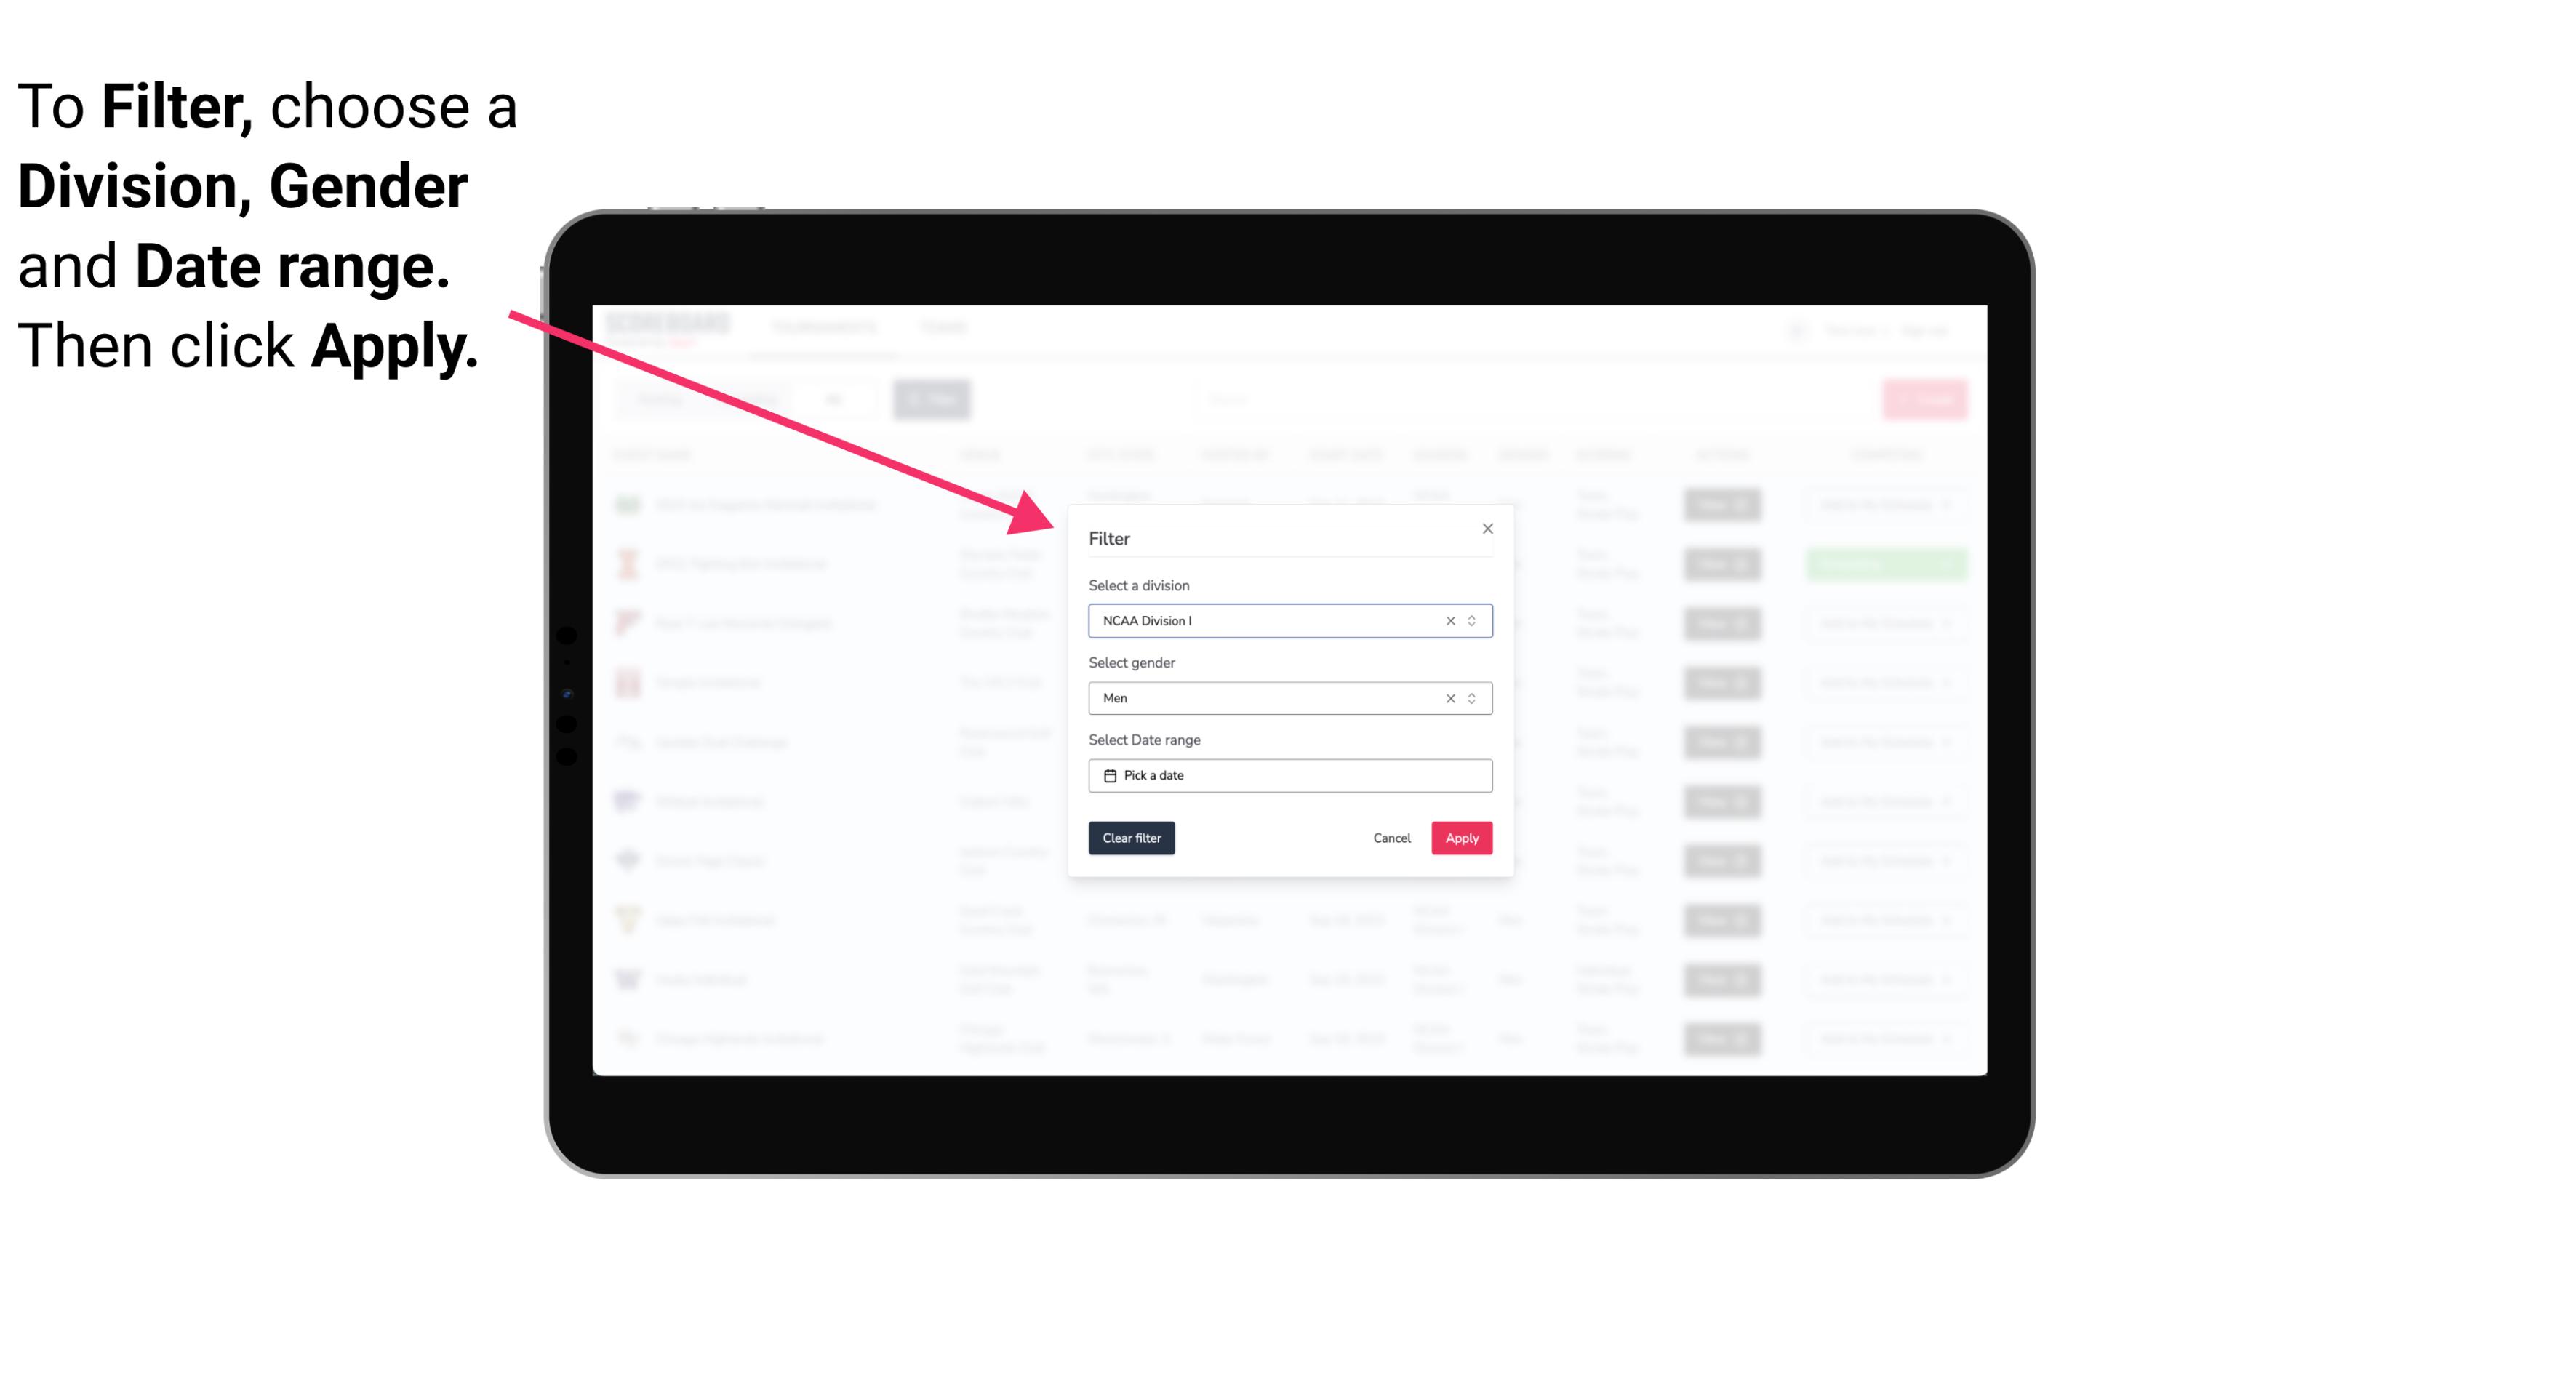This screenshot has width=2576, height=1386.
Task: Select the red action button top right
Action: click(x=1926, y=399)
